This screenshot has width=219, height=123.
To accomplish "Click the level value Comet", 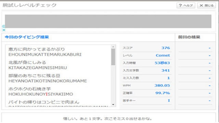I will click(x=163, y=55).
